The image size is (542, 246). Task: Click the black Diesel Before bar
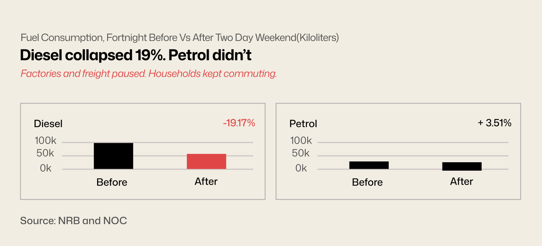pyautogui.click(x=113, y=156)
